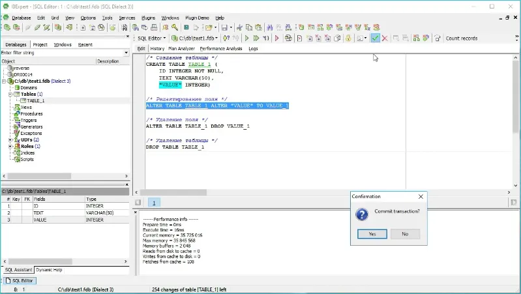521x294 pixels.
Task: Select Generators in the database tree
Action: pyautogui.click(x=31, y=126)
